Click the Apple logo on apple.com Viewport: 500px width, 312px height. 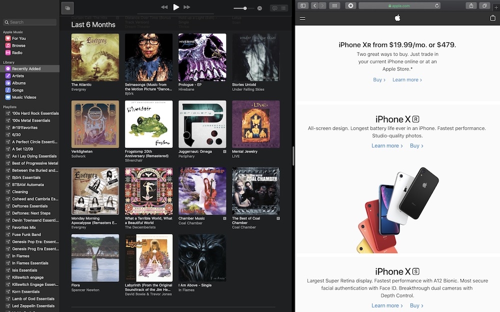coord(397,18)
